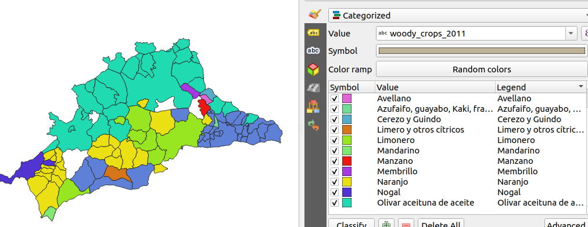Open the Categorized renderer dropdown
Image resolution: width=588 pixels, height=227 pixels.
point(458,15)
